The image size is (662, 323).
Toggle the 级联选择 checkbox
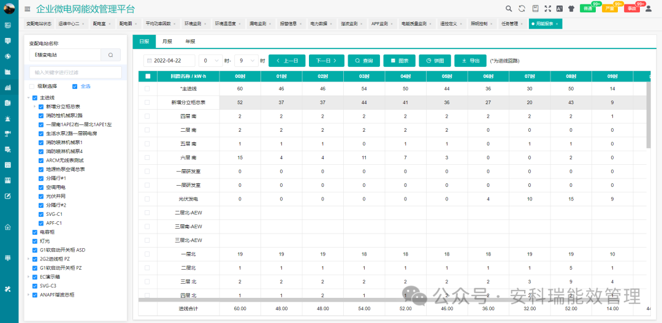(32, 86)
